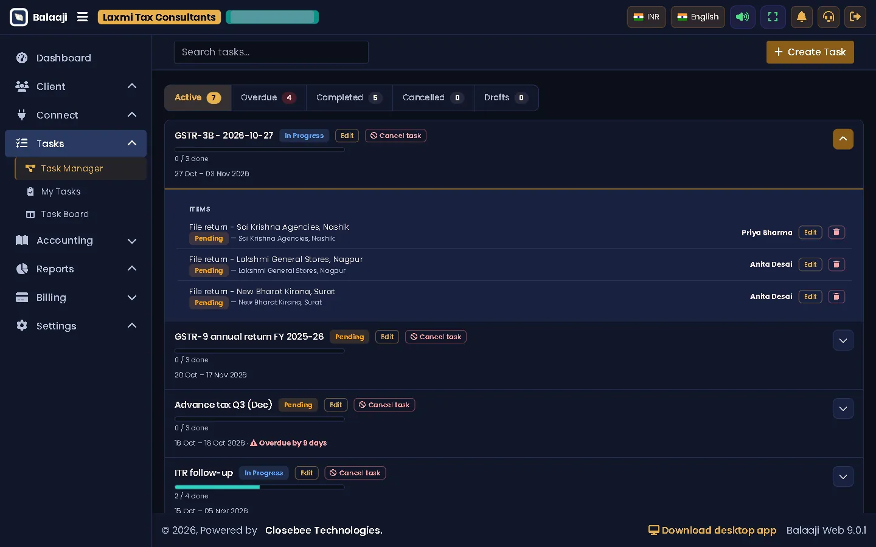Expand the Advance tax Q3 task

click(x=843, y=408)
